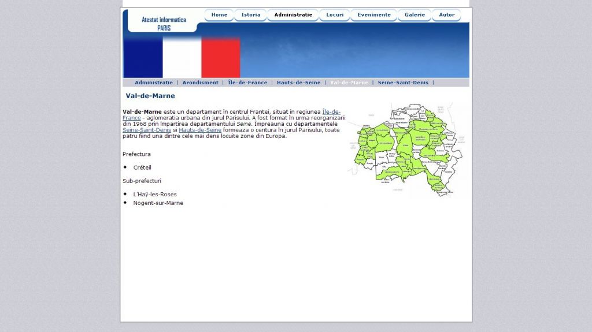Select Arondisment in the submenu bar
592x332 pixels.
pos(201,83)
